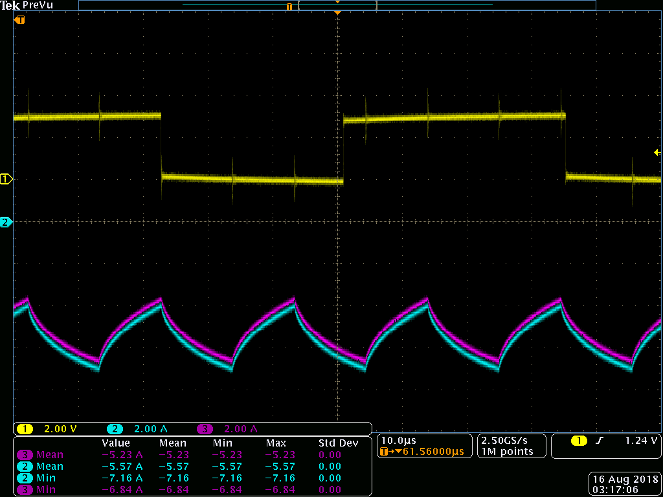Select the yellow trigger level arrow on the graticule's right edge
This screenshot has height=497, width=663.
click(657, 153)
